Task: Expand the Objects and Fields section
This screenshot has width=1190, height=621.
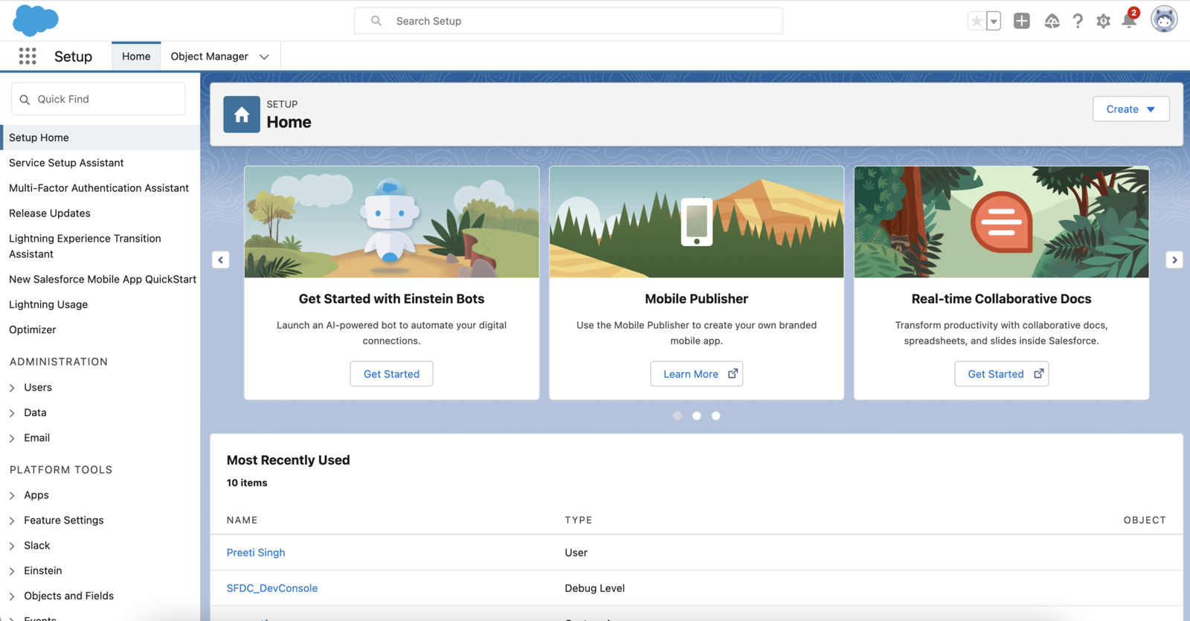Action: [x=12, y=596]
